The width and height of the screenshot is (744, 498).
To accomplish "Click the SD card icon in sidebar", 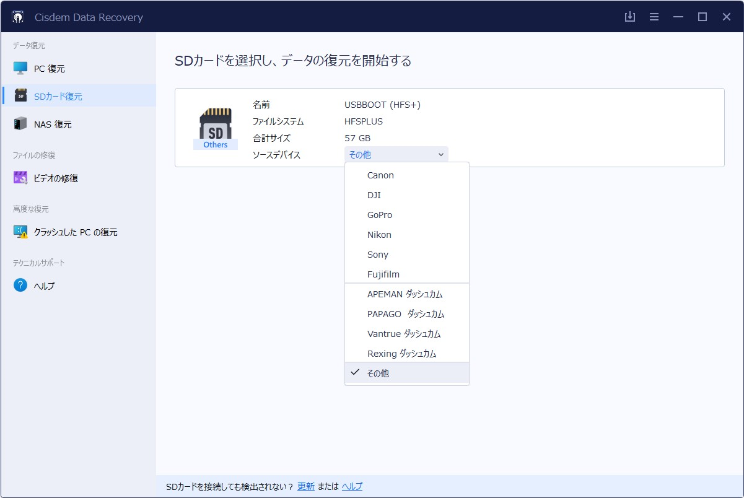I will coord(20,96).
